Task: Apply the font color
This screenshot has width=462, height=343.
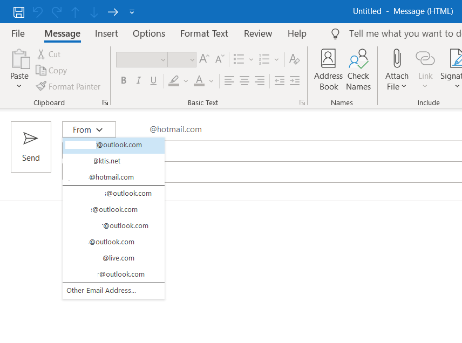Action: point(199,81)
